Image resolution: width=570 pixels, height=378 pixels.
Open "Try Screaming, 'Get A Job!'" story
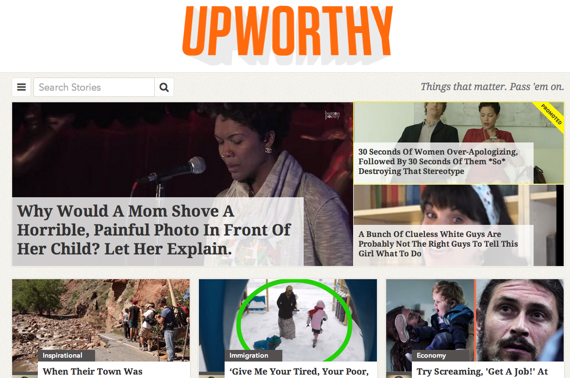click(482, 372)
